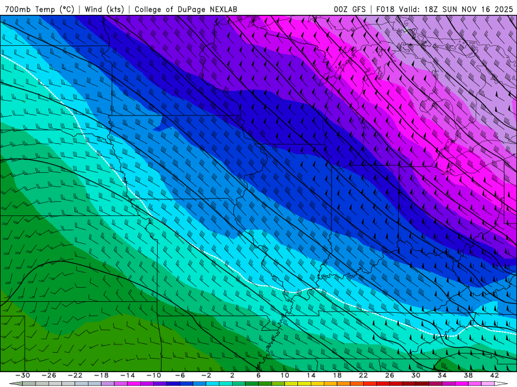The image size is (517, 387).
Task: Click the 42 value on the color scale
Action: pyautogui.click(x=494, y=375)
